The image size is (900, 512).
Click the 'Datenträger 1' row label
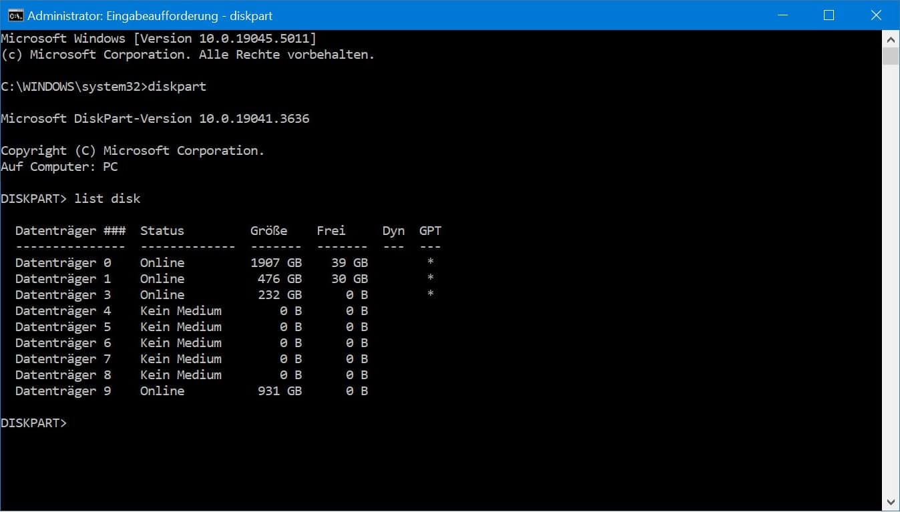[63, 279]
